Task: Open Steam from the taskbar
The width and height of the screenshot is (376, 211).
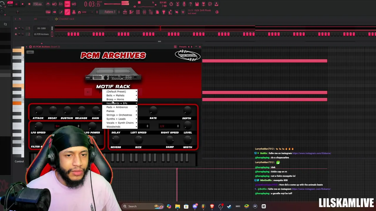Action: [229, 206]
